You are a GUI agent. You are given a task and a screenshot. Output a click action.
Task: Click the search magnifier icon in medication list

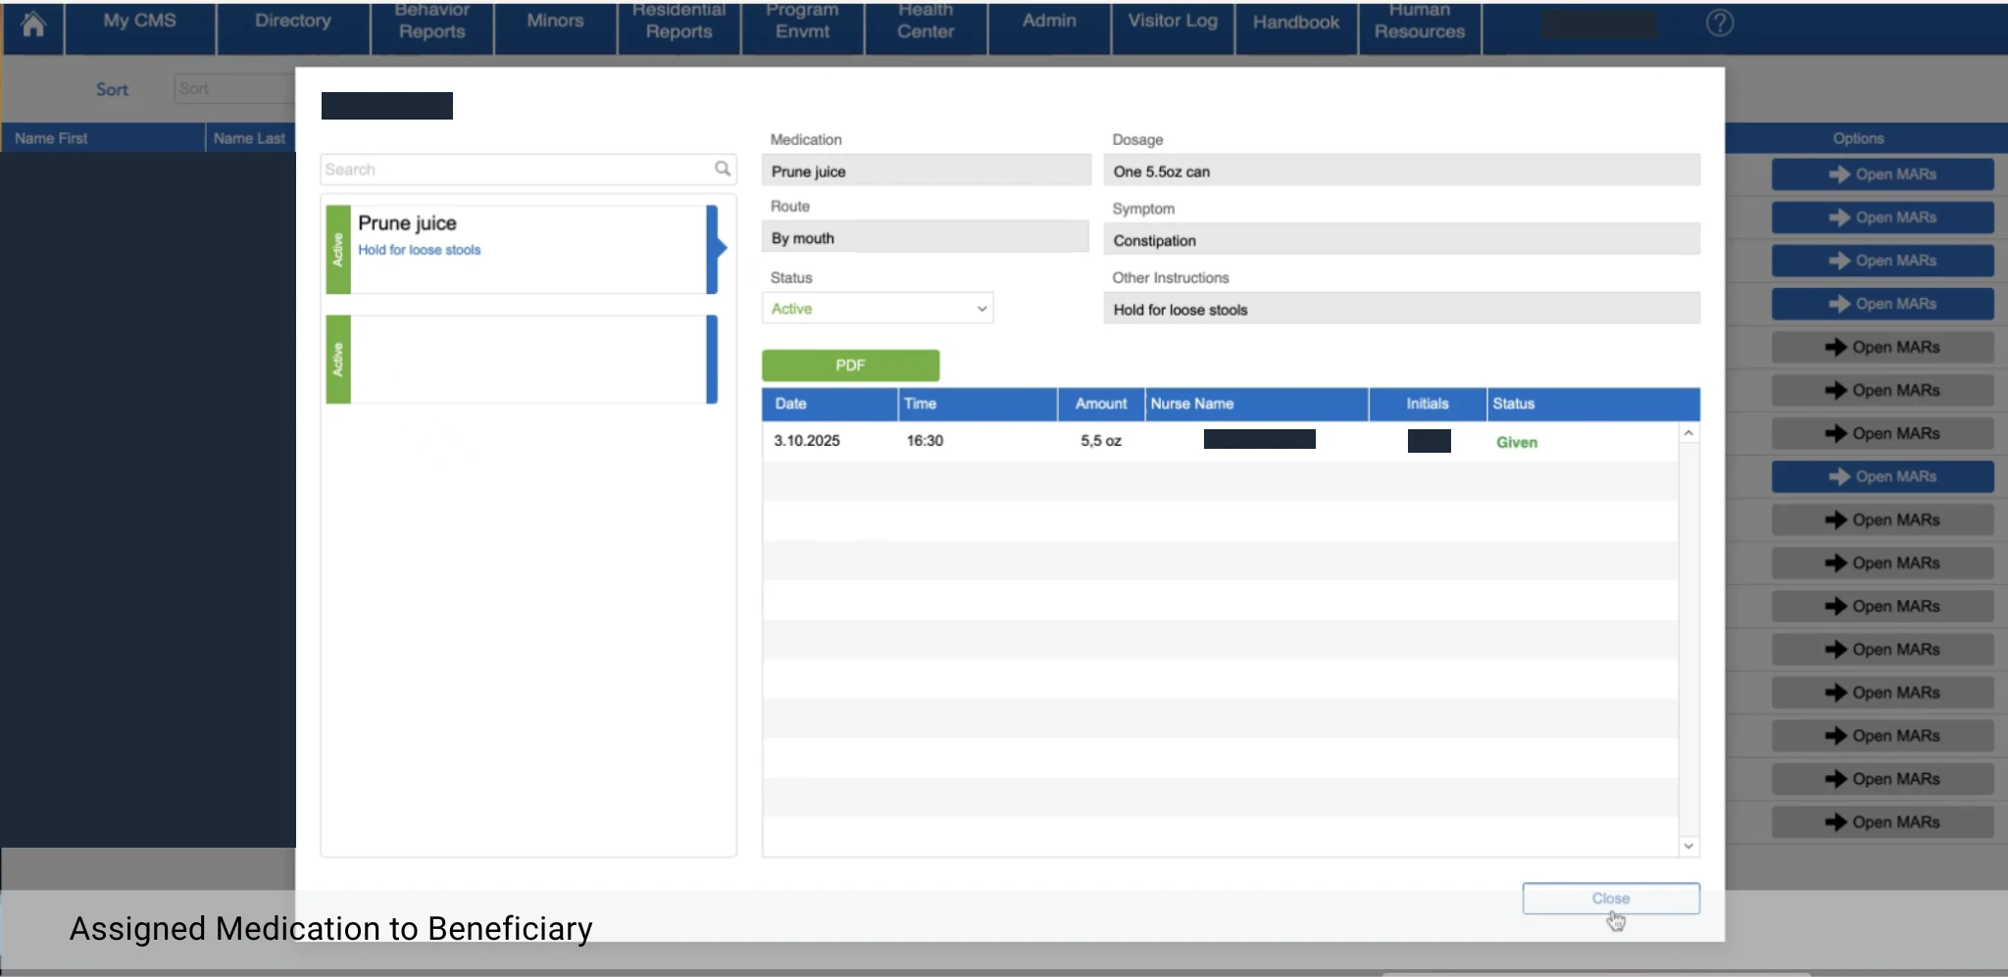pyautogui.click(x=723, y=169)
